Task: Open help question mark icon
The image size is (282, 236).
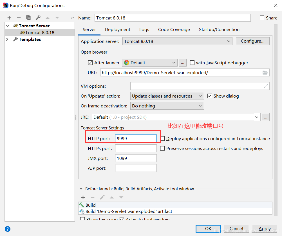Action: coord(8,229)
